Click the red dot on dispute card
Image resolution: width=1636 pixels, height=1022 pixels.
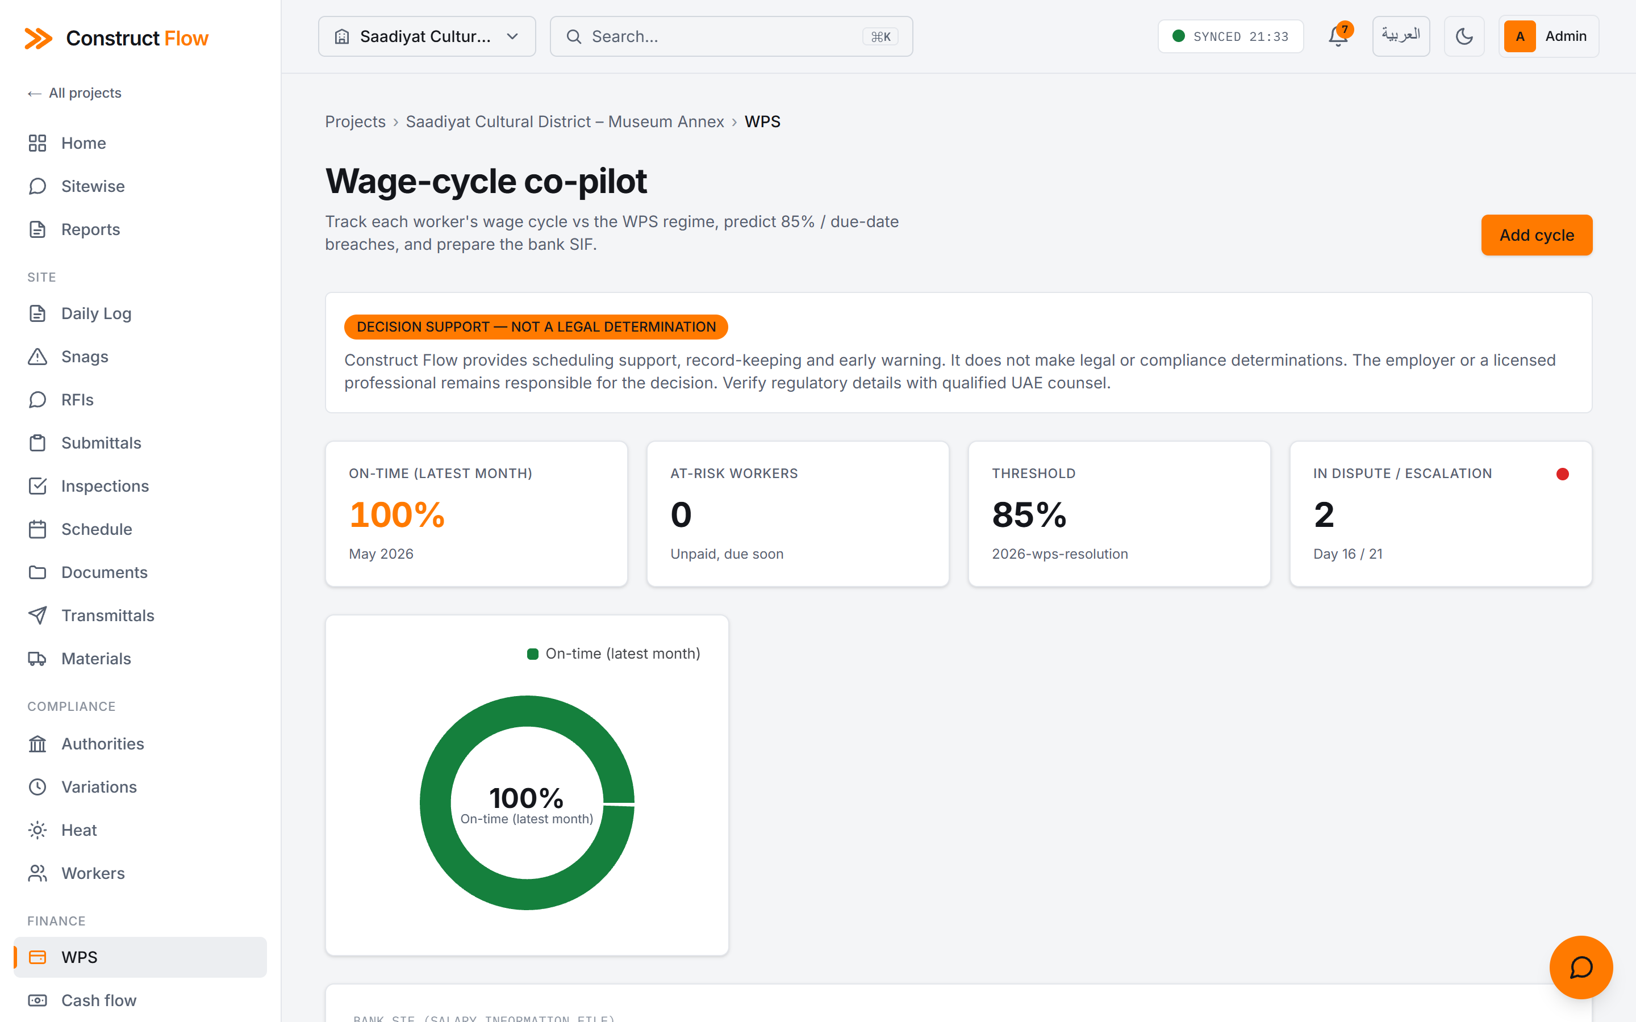1562,475
